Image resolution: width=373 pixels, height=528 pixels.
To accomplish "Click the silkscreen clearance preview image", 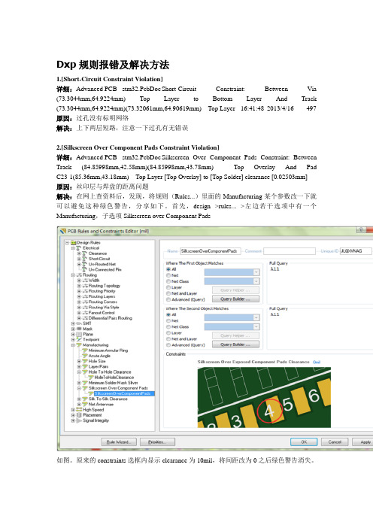I will 264,397.
